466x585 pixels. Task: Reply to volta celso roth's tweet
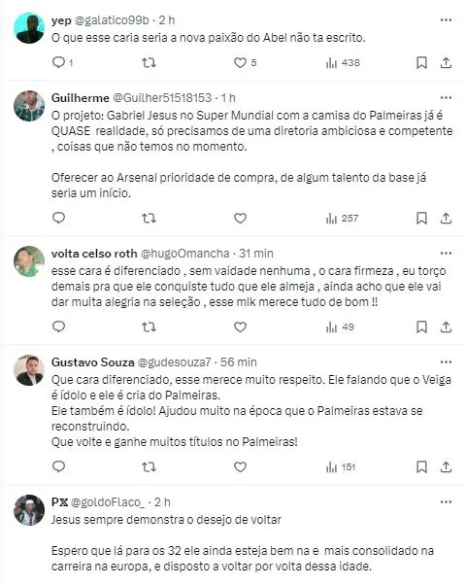pyautogui.click(x=58, y=327)
